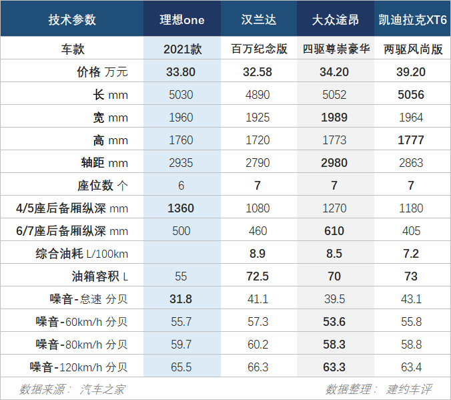Select wheelbase value 2935
Screen dimensions: 451x400
click(x=181, y=163)
